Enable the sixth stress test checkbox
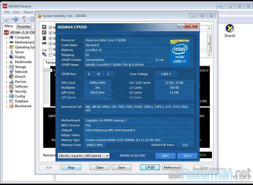Image resolution: width=253 pixels, height=185 pixels. 50,55
